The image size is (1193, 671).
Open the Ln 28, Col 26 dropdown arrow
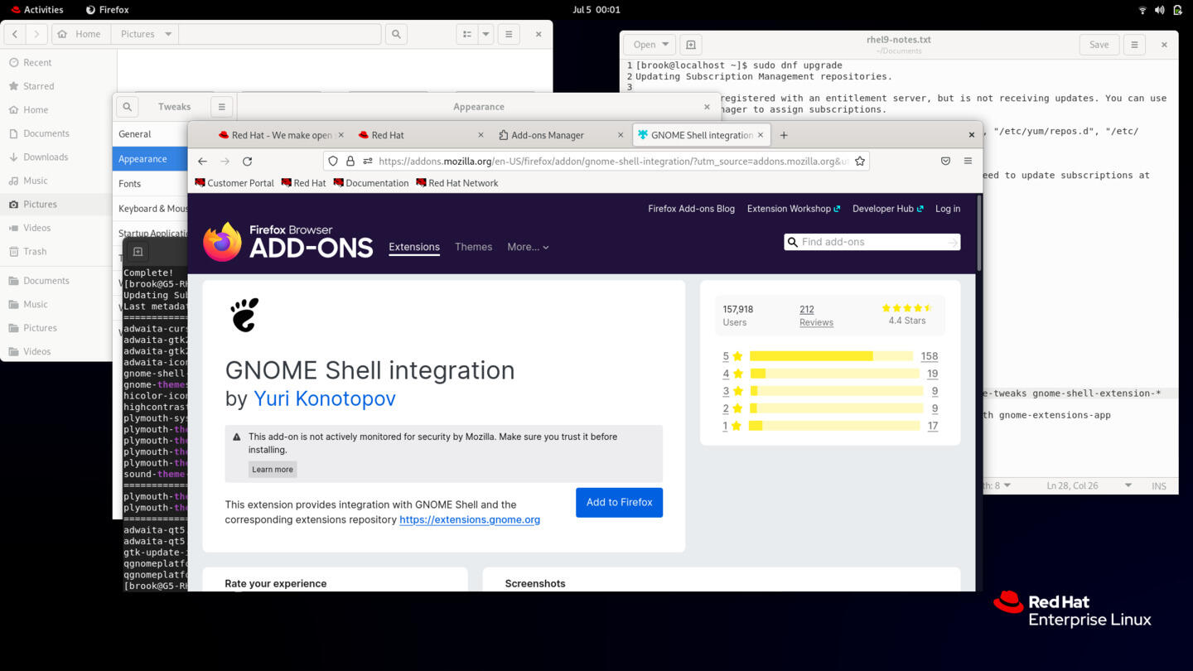(1128, 485)
